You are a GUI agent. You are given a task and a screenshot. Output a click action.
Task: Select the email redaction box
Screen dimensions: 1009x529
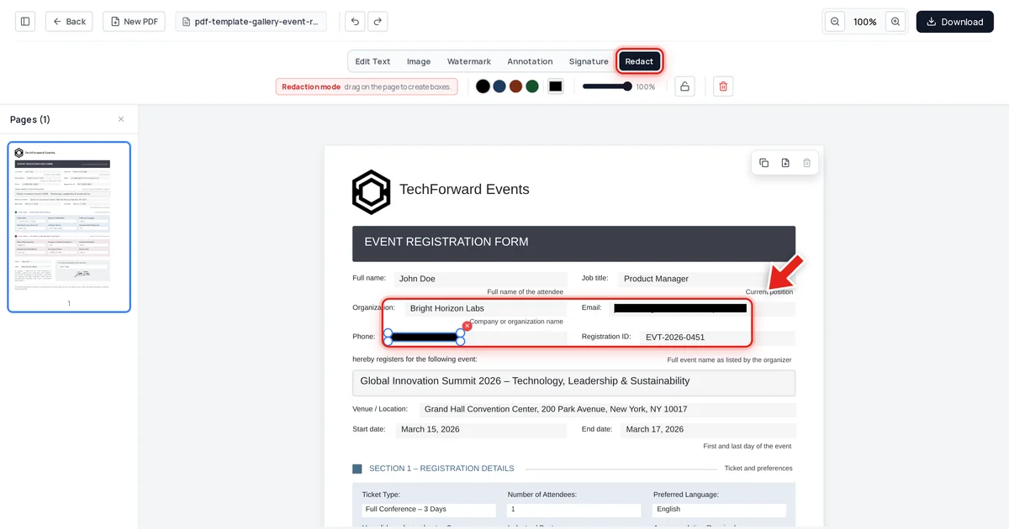pyautogui.click(x=680, y=308)
